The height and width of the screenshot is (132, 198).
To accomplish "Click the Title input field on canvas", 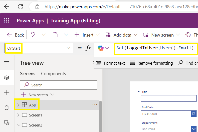I will coord(168,98).
